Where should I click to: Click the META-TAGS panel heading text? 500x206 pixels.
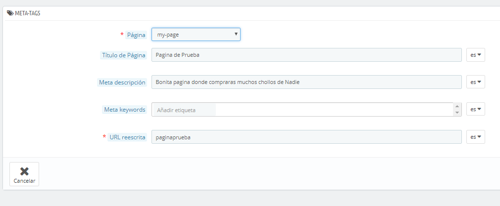click(28, 13)
